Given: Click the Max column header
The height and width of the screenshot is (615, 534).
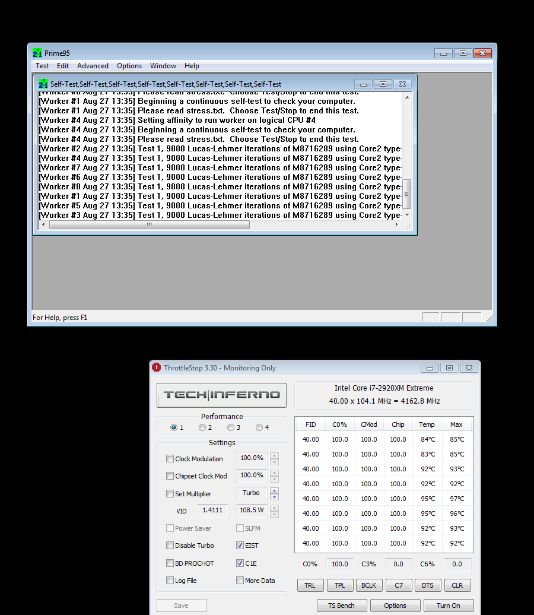Looking at the screenshot, I should [456, 424].
